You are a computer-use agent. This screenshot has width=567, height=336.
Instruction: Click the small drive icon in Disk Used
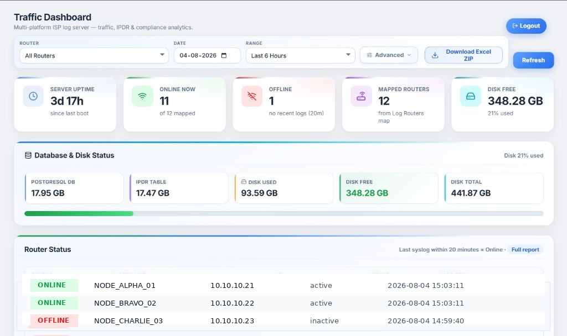pyautogui.click(x=244, y=182)
